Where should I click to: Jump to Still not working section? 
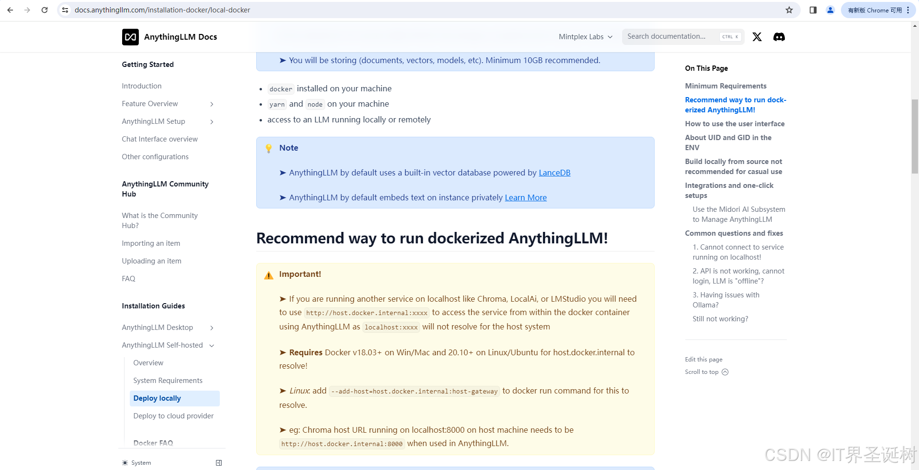point(720,319)
